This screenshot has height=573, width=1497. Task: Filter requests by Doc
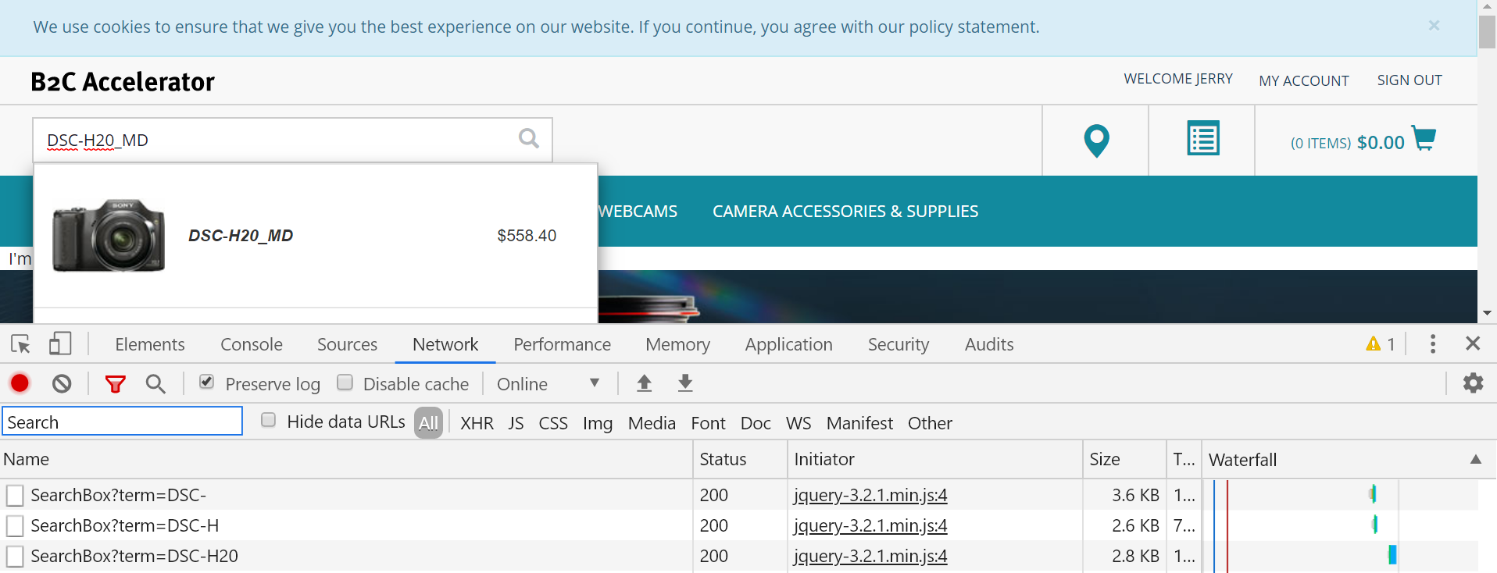[756, 423]
